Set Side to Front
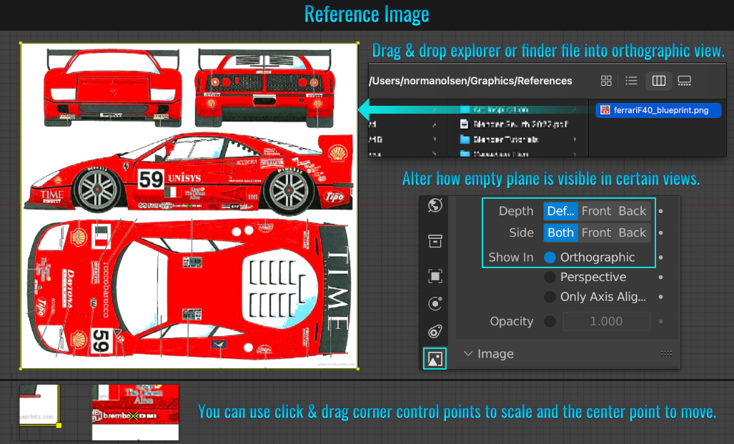734x444 pixels. point(596,233)
